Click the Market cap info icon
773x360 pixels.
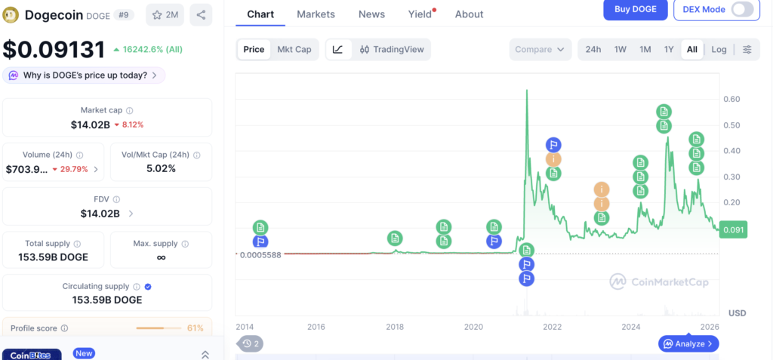click(x=129, y=110)
